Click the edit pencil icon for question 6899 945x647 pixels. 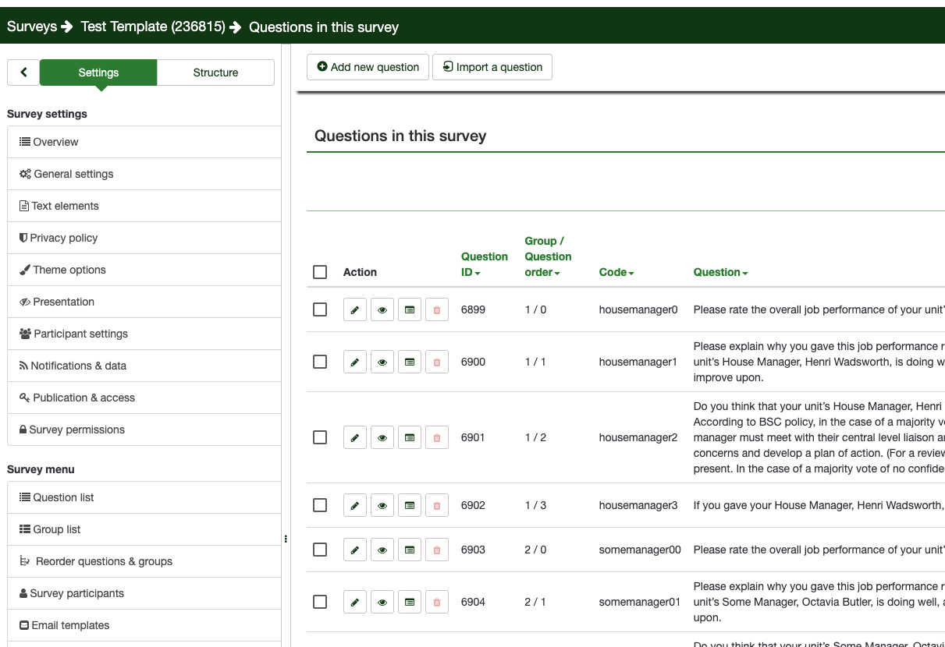tap(355, 309)
